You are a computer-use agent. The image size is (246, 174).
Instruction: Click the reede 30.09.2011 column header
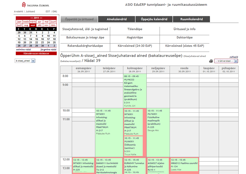[x=184, y=70]
